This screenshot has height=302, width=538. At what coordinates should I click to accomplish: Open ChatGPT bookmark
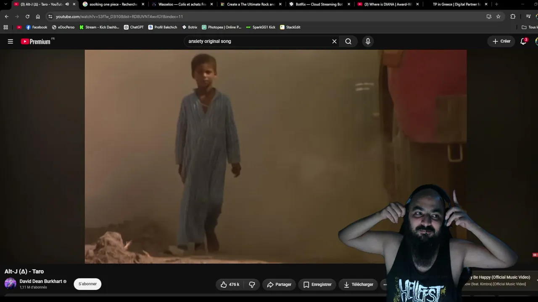[x=134, y=27]
